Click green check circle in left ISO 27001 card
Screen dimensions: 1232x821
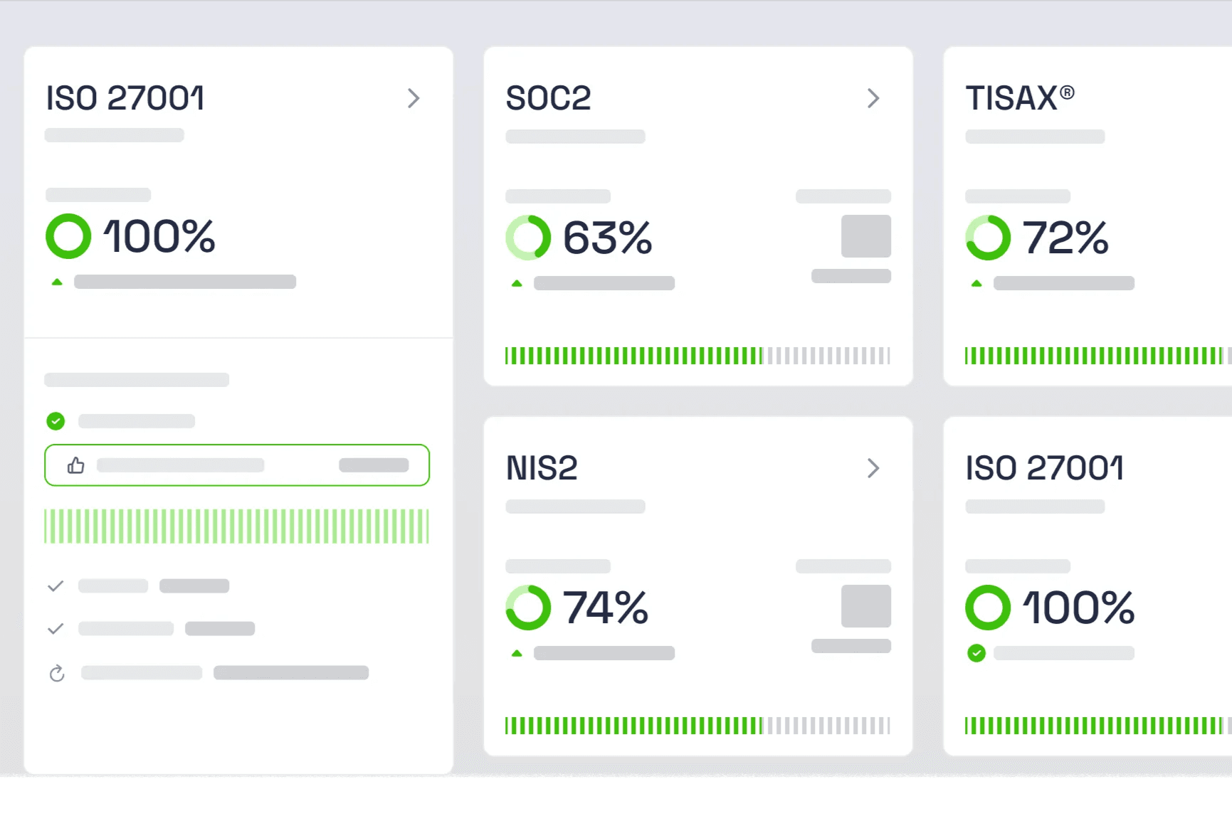56,421
